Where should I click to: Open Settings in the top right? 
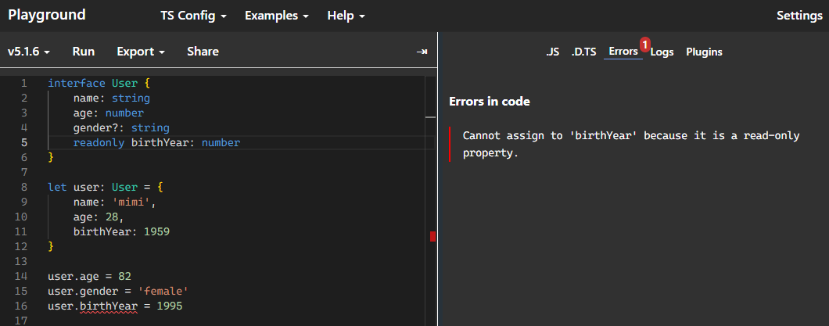799,16
